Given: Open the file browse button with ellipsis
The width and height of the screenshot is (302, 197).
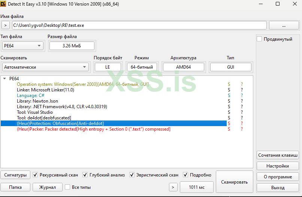Looking at the screenshot, I should tap(284, 25).
